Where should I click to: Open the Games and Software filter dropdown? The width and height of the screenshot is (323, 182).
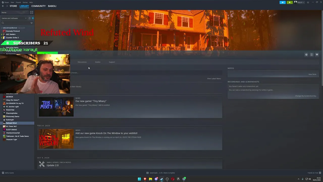pyautogui.click(x=14, y=18)
